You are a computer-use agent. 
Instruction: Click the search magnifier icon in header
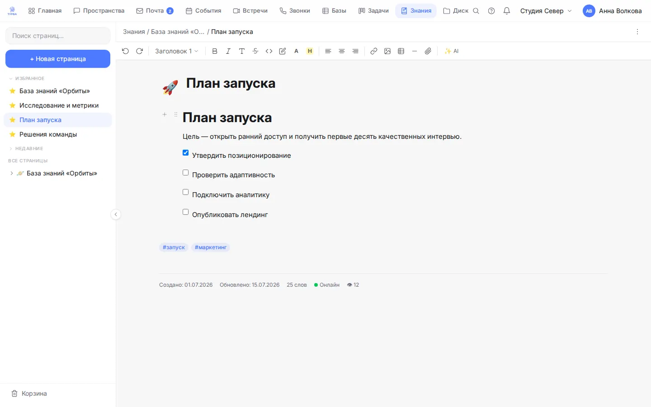[x=476, y=11]
